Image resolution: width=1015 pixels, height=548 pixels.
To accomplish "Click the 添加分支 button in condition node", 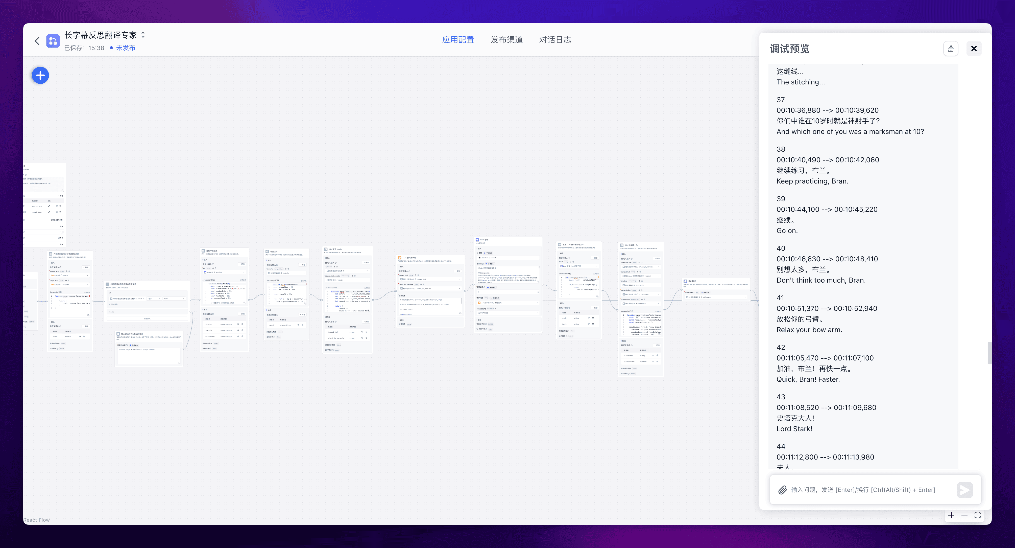I will [147, 318].
